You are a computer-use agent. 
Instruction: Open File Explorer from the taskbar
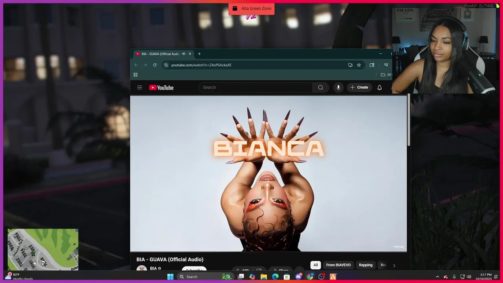coord(264,277)
